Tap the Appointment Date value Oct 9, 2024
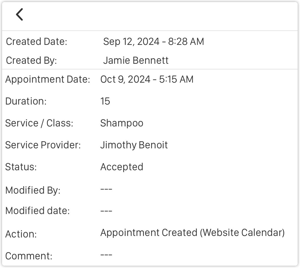The image size is (300, 268). pyautogui.click(x=147, y=79)
